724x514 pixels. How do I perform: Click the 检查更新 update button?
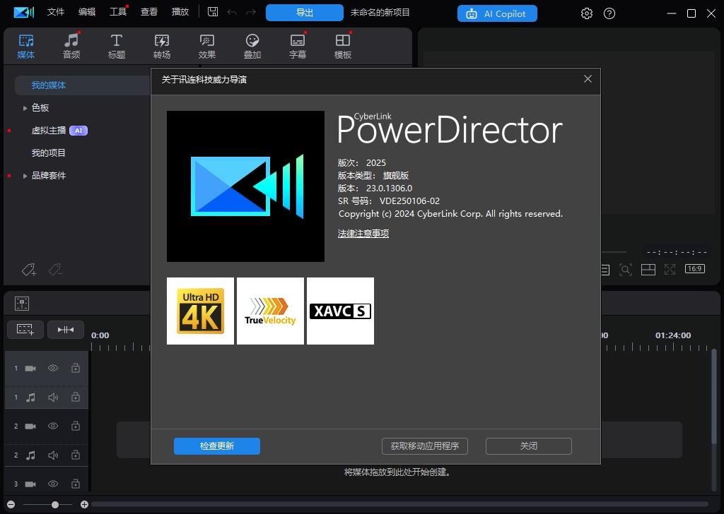pyautogui.click(x=216, y=446)
